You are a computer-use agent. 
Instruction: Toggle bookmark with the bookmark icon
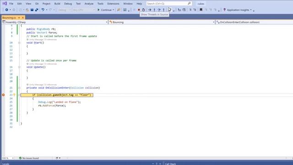pyautogui.click(x=201, y=10)
